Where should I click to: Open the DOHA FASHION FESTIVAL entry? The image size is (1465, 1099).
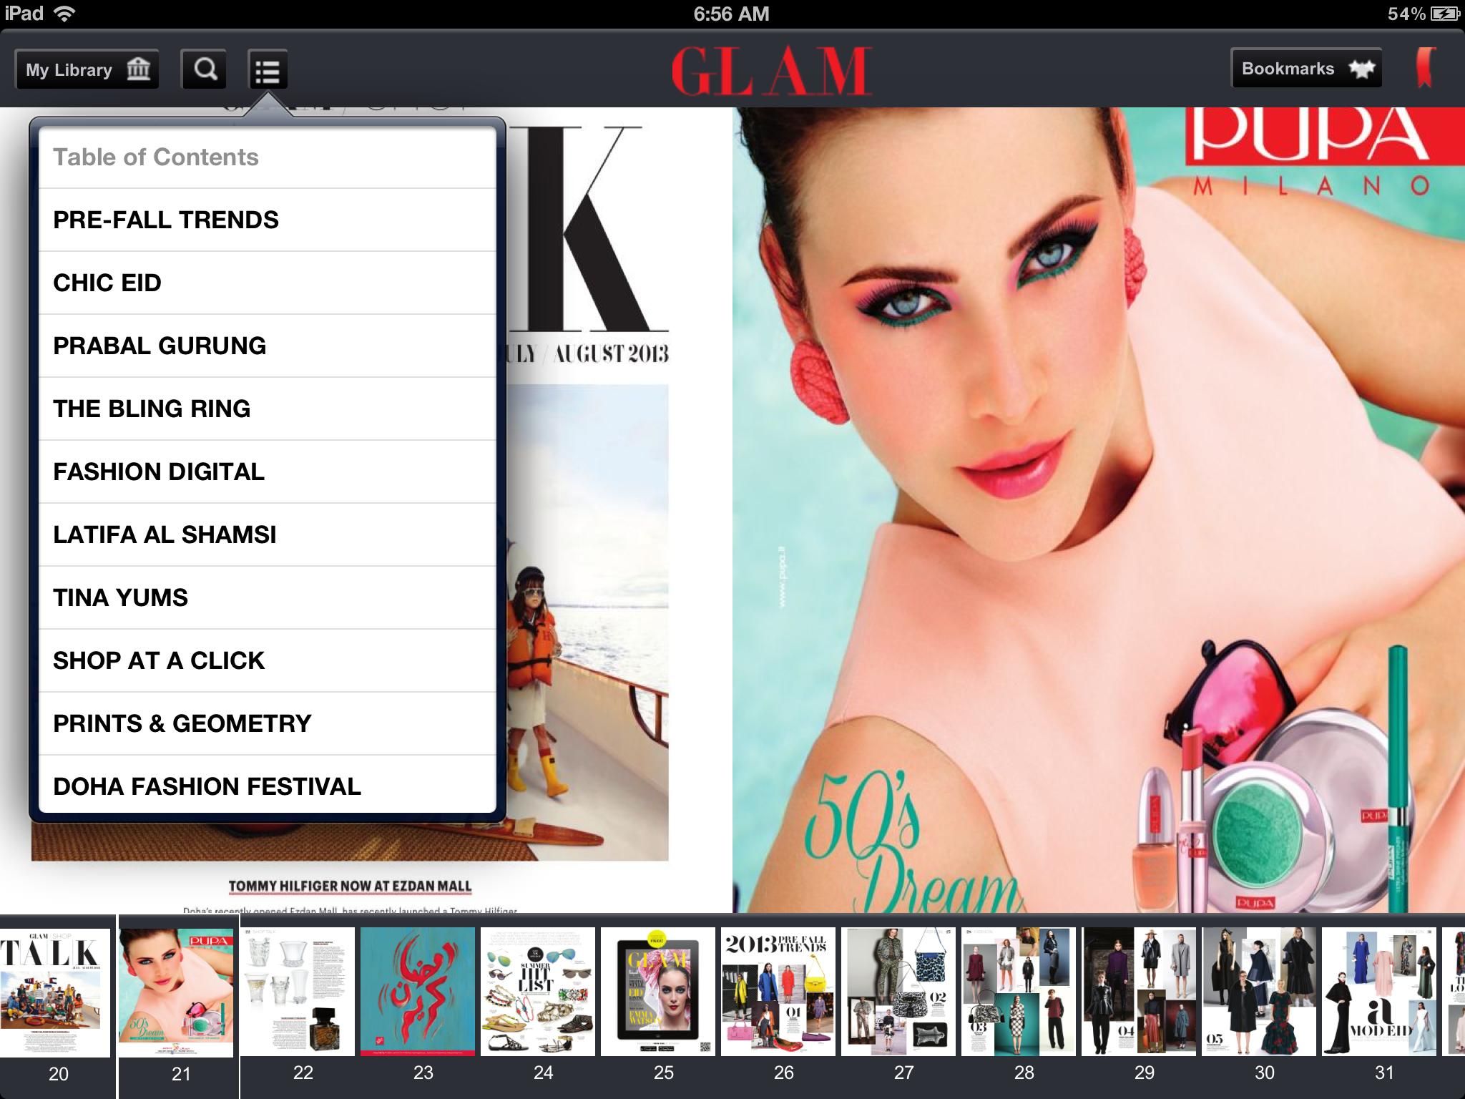tap(206, 786)
